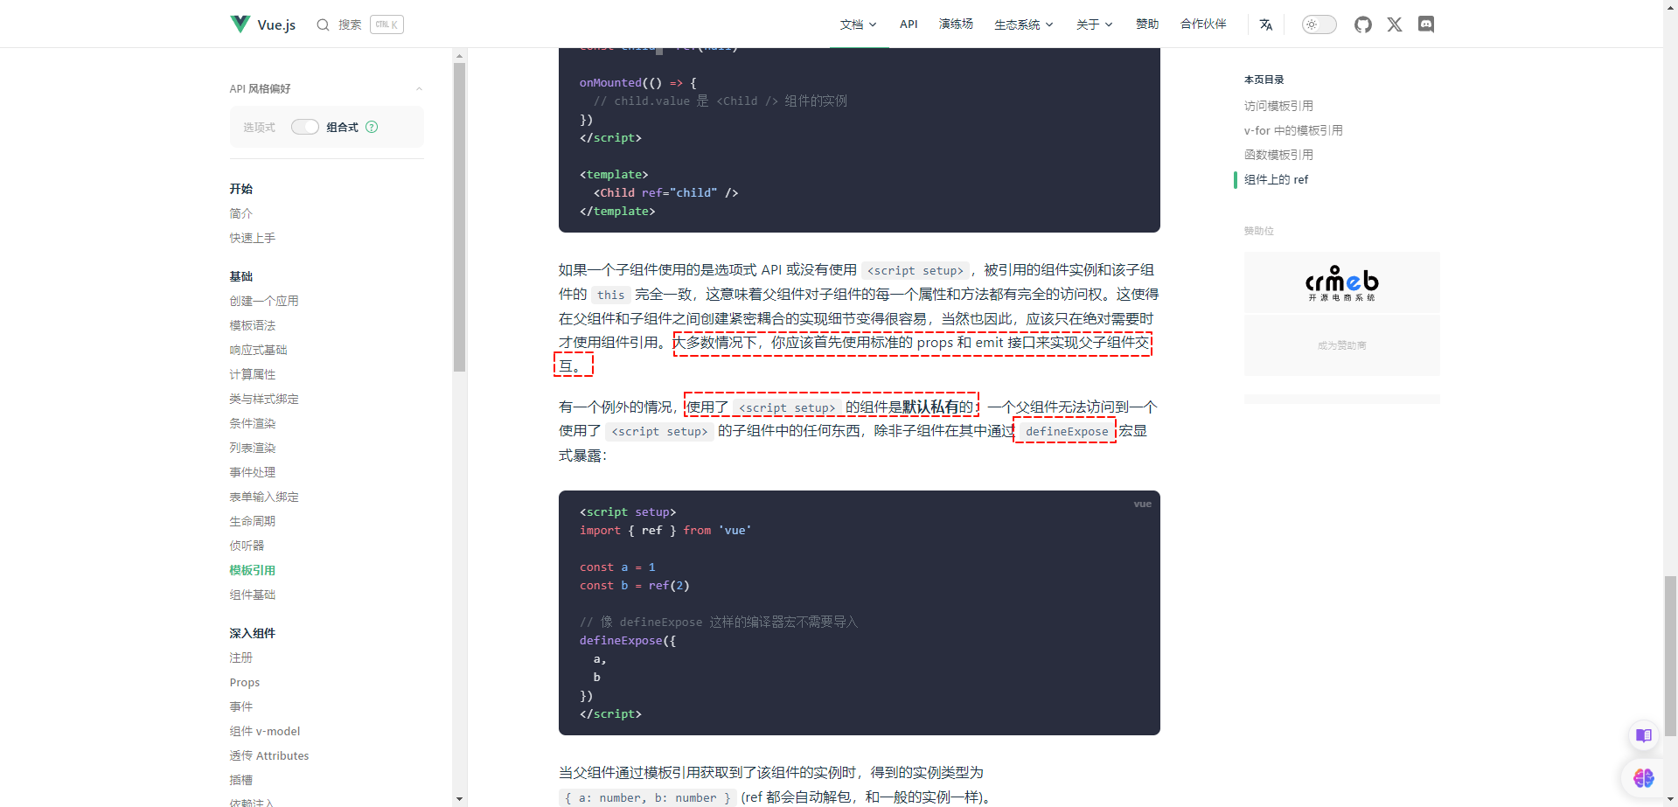Open the Discord chat icon
The image size is (1678, 807).
pos(1425,24)
